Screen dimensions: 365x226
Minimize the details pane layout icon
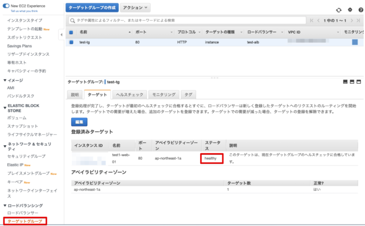(345, 82)
